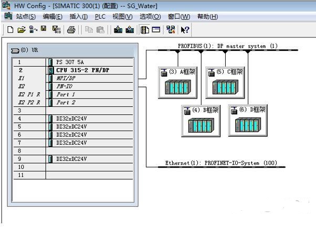Open the 窗口(W) menu
Viewport: 316px width, 227px height.
coord(179,16)
